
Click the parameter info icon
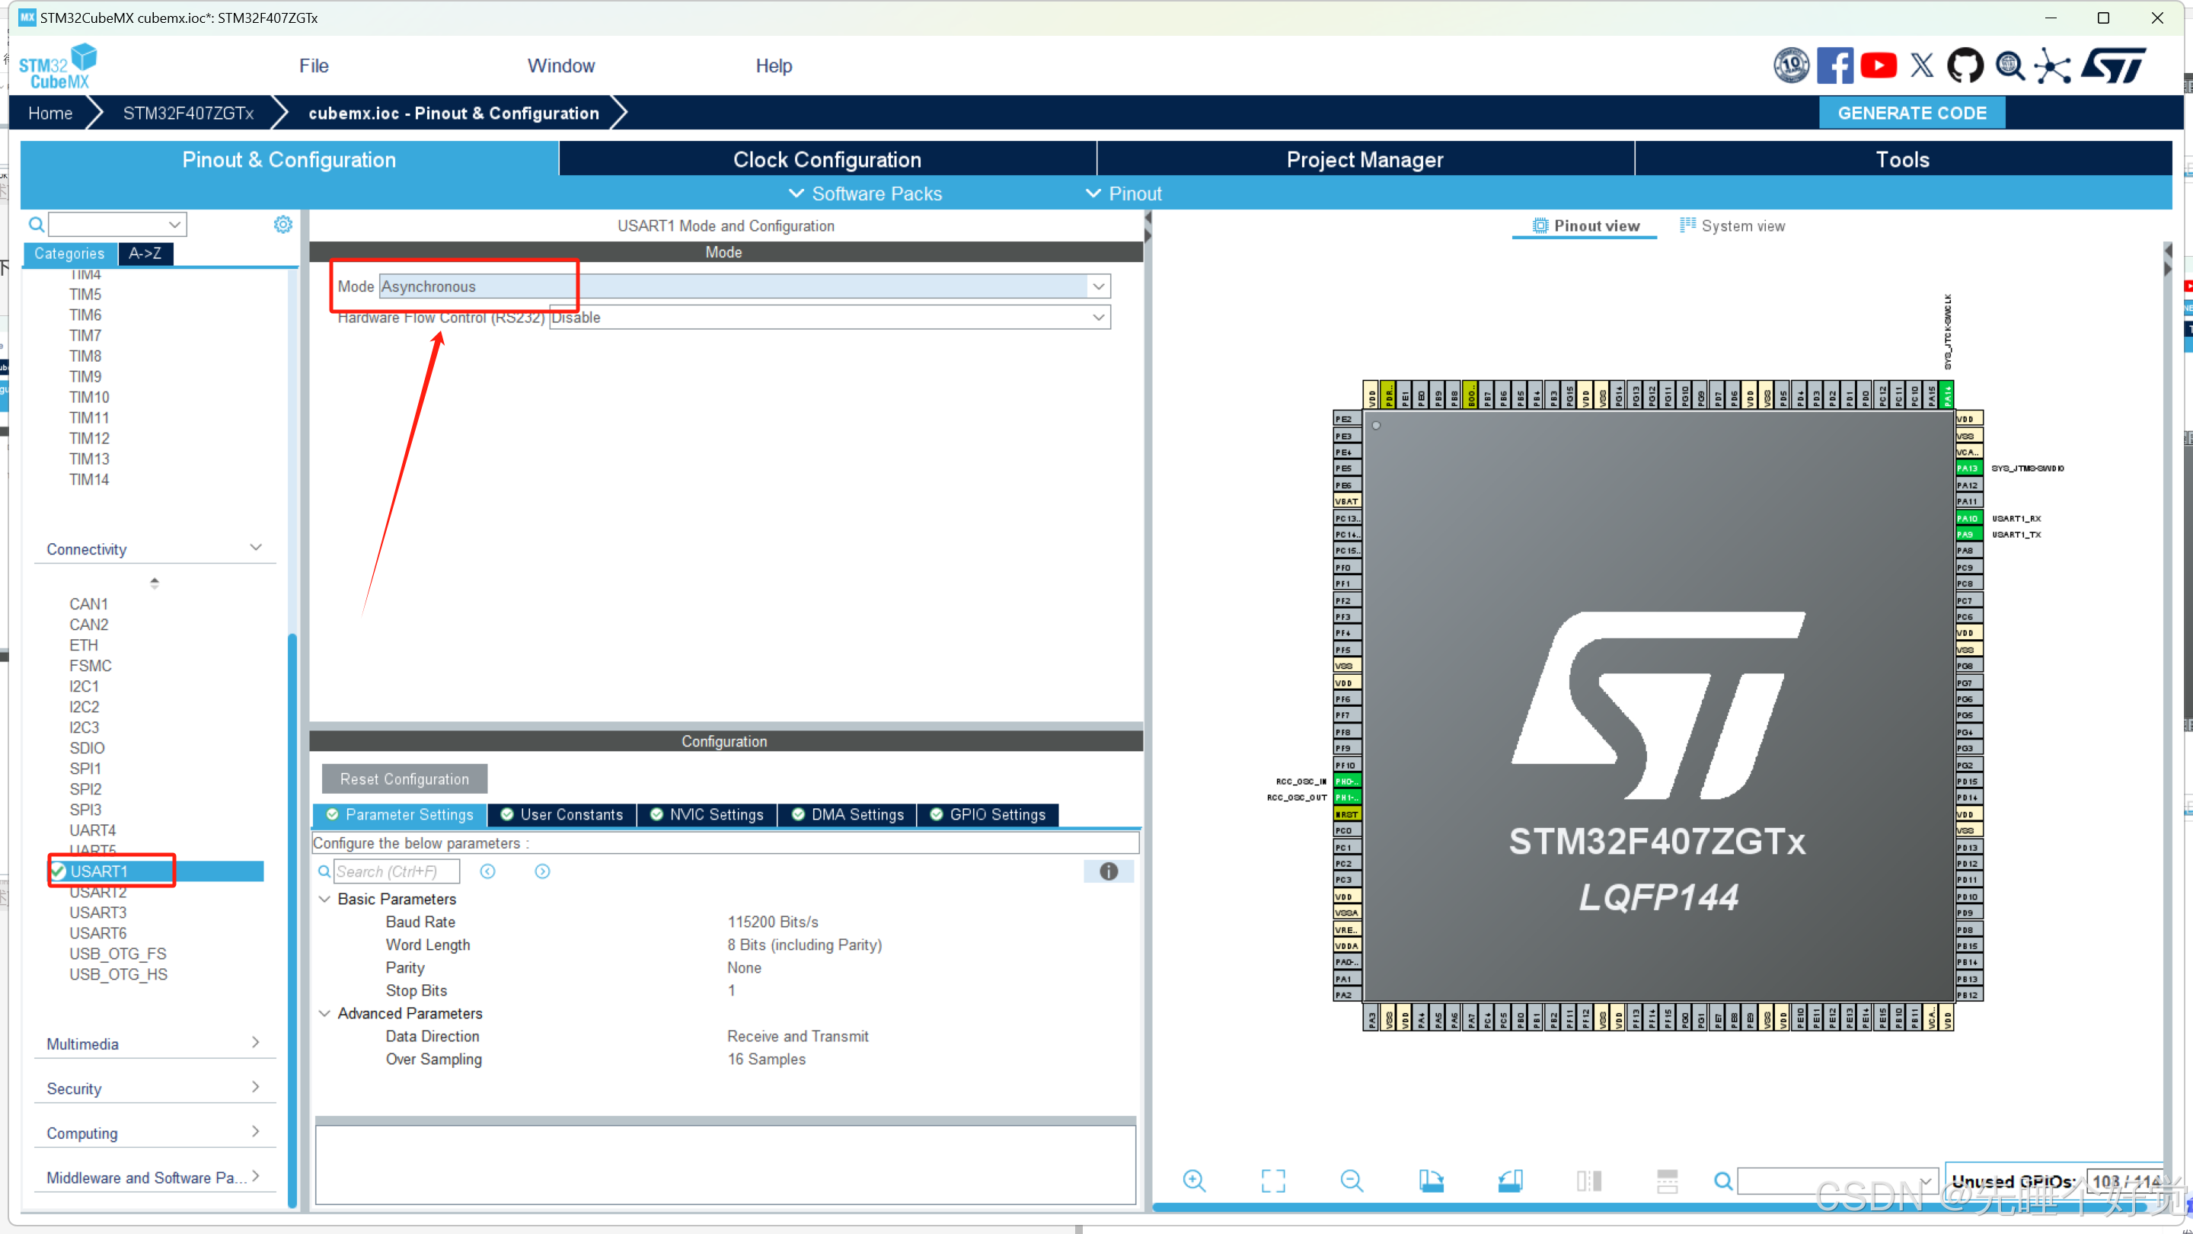click(1108, 871)
